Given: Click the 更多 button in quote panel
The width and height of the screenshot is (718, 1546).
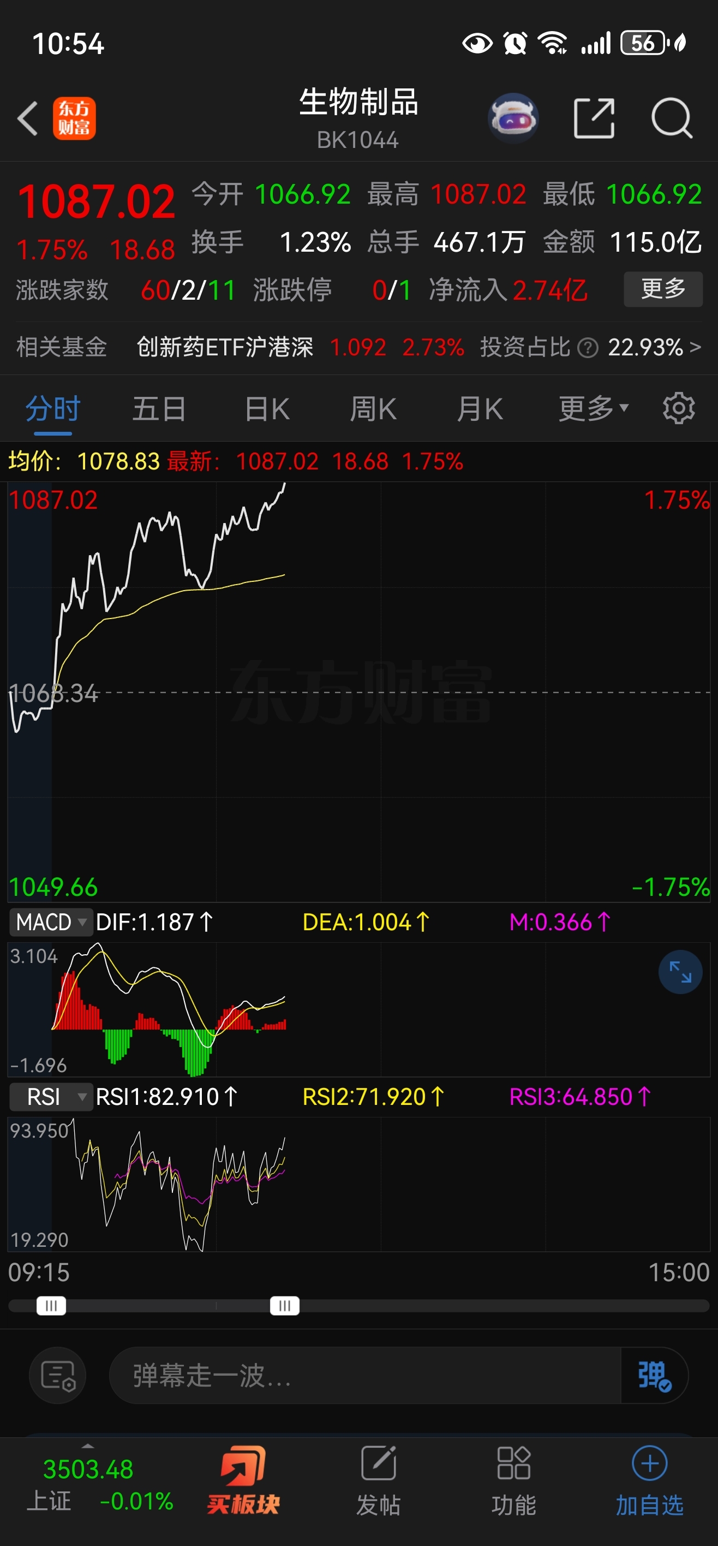Looking at the screenshot, I should pyautogui.click(x=663, y=289).
